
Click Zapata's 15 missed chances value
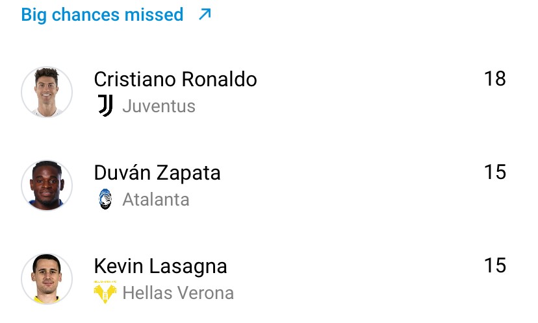pos(494,173)
